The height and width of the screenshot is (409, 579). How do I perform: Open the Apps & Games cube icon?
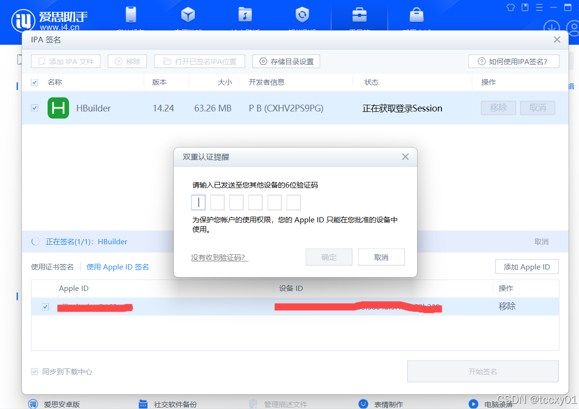[188, 15]
